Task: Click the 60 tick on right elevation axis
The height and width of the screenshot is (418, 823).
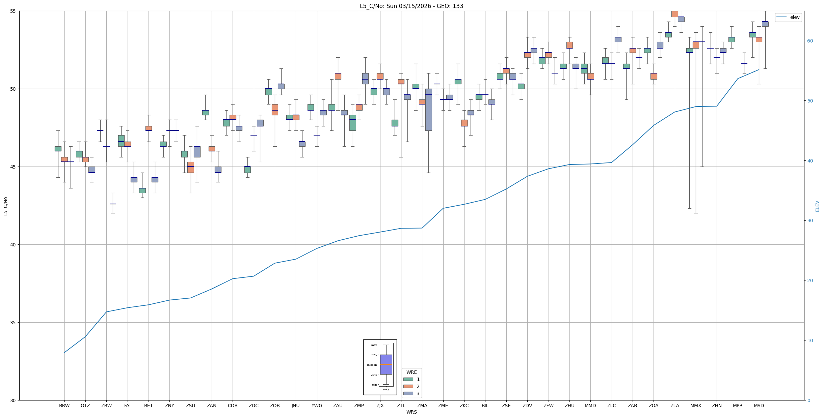Action: tap(809, 41)
